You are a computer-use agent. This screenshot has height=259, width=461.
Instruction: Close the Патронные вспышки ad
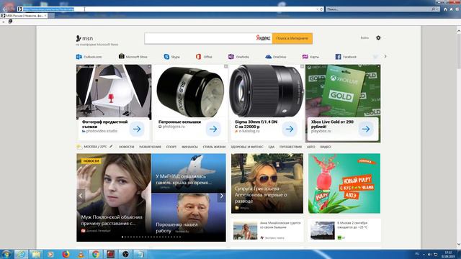click(225, 67)
